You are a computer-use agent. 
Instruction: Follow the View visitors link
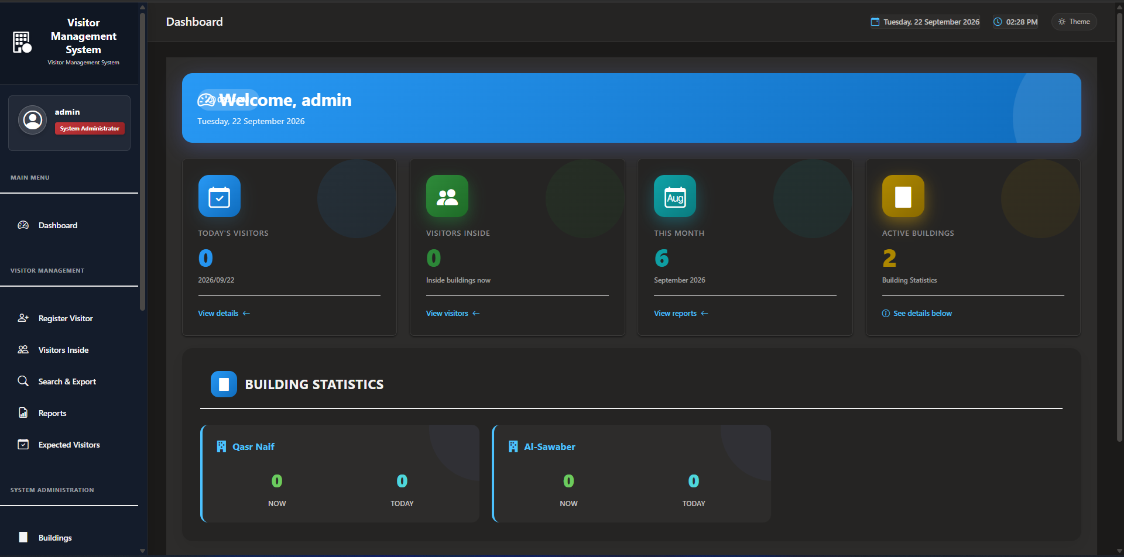[x=453, y=313]
